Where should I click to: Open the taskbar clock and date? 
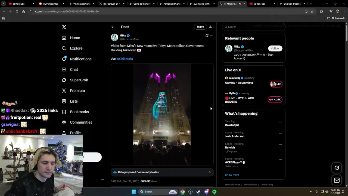(336, 192)
